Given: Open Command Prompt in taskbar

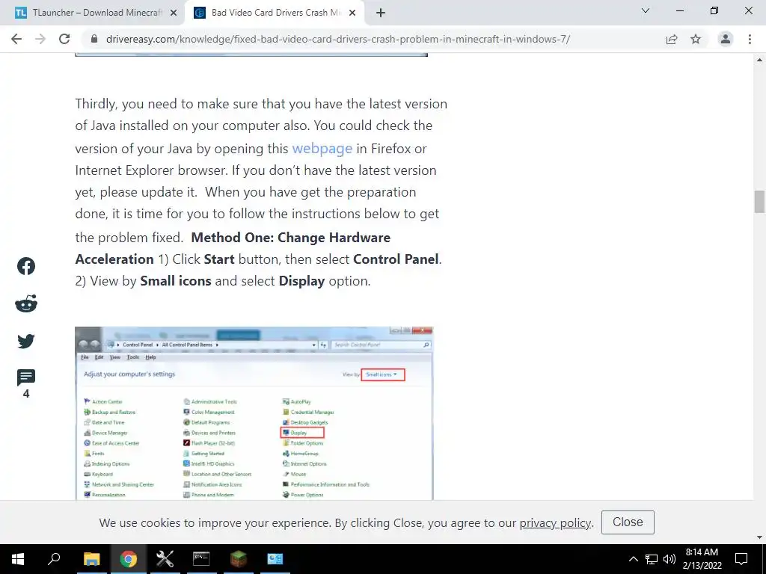Looking at the screenshot, I should tap(201, 559).
